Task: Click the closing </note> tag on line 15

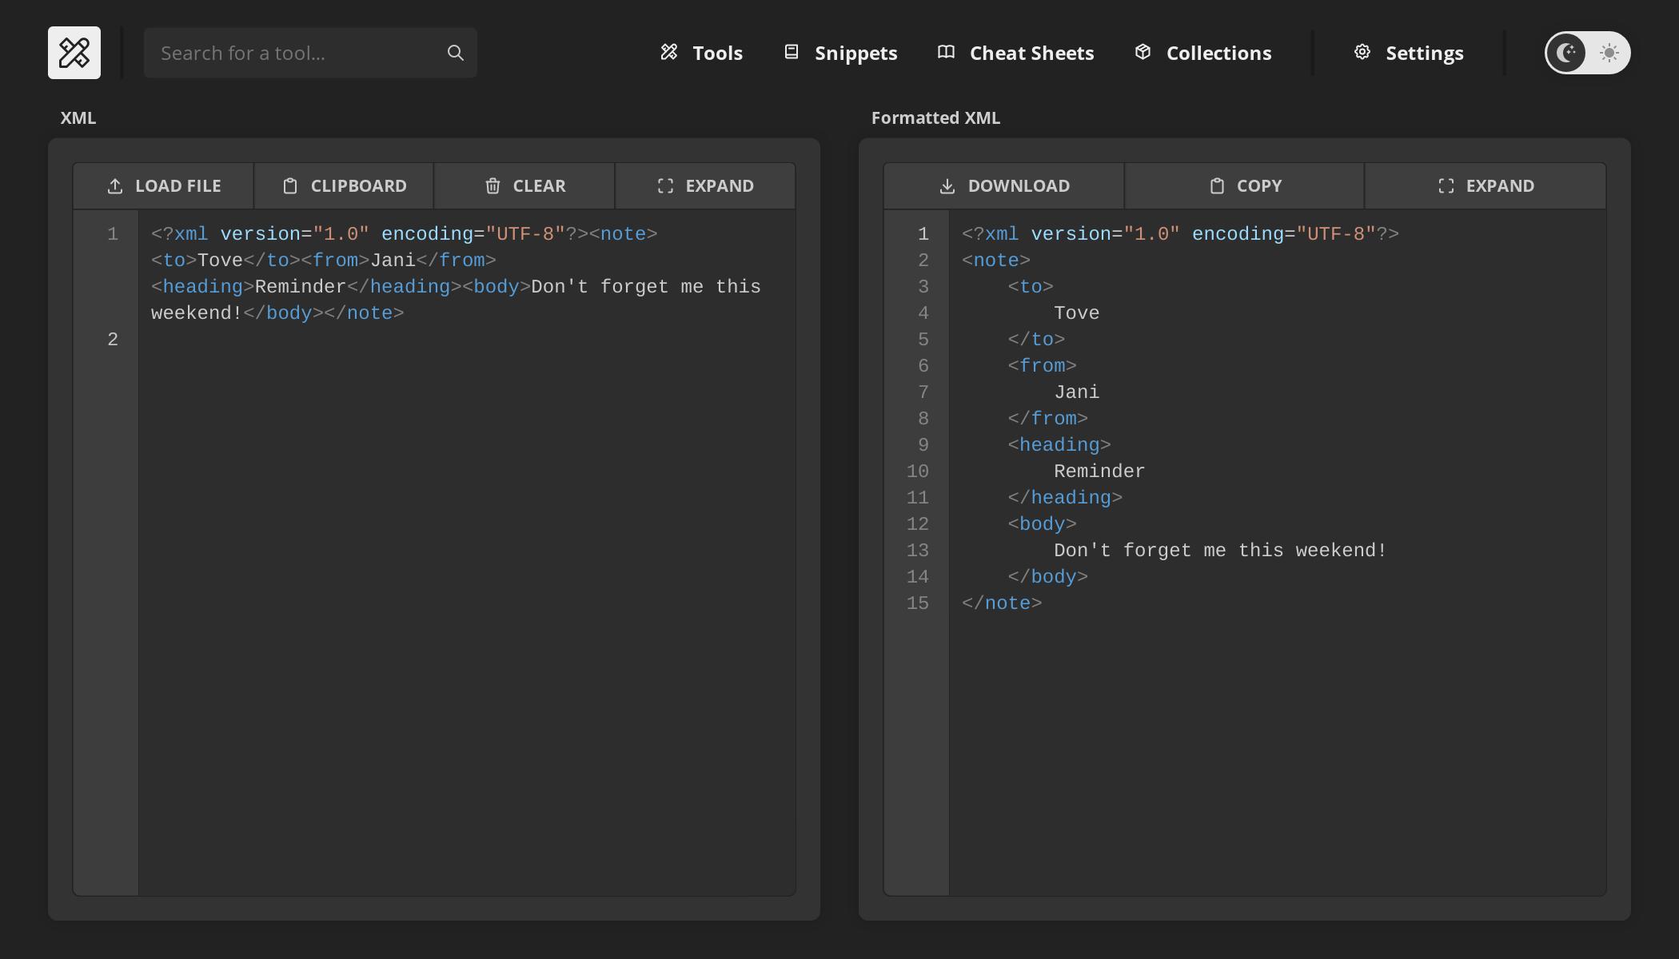Action: [1002, 603]
